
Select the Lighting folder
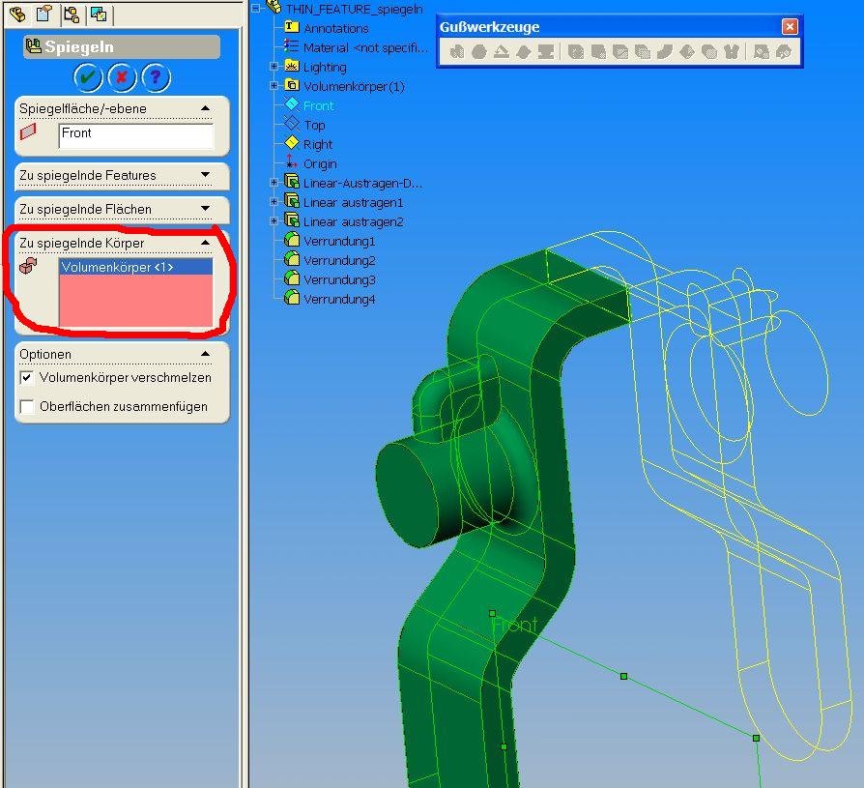[325, 68]
